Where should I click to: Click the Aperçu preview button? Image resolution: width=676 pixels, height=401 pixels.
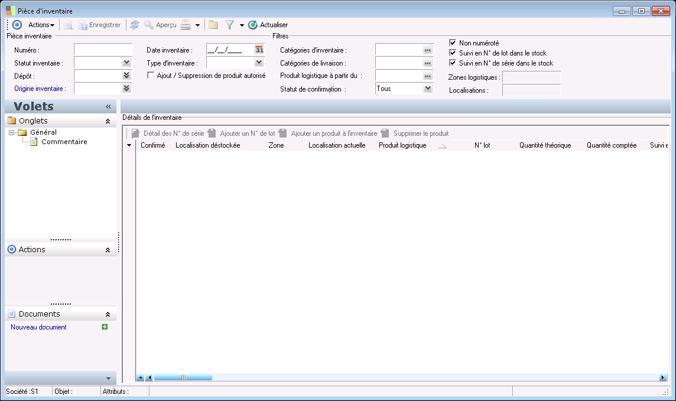click(x=160, y=25)
